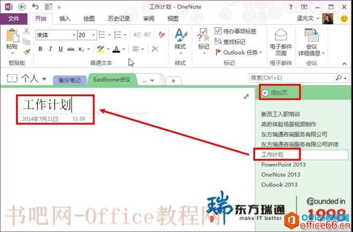Image resolution: width=353 pixels, height=232 pixels.
Task: Expand the 粘贴 options arrow
Action: pos(12,53)
